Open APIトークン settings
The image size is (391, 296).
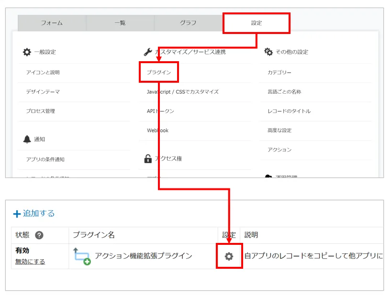(x=160, y=111)
